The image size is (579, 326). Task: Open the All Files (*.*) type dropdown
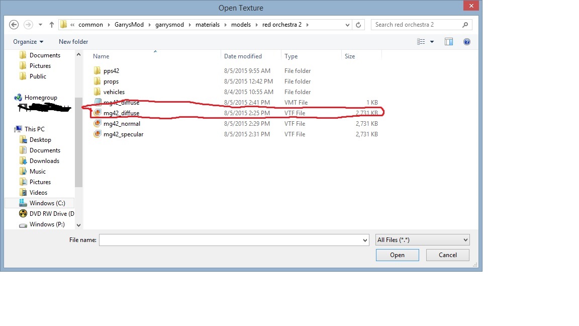[422, 240]
